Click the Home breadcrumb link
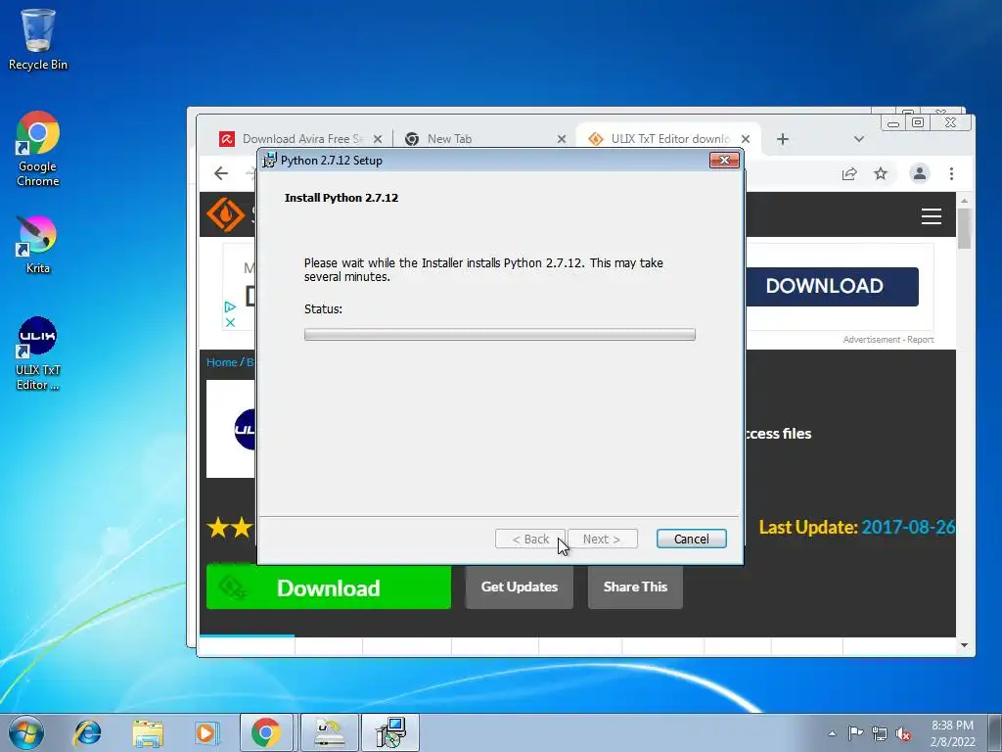 pyautogui.click(x=221, y=362)
